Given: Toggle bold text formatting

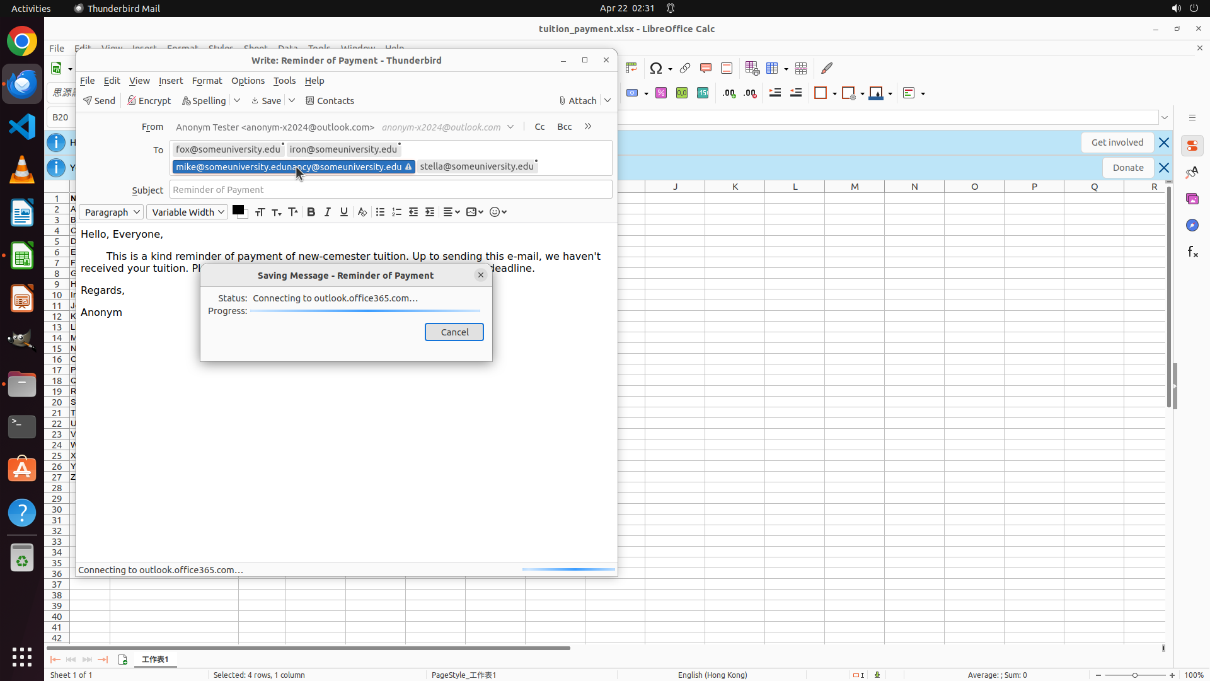Looking at the screenshot, I should click(311, 212).
